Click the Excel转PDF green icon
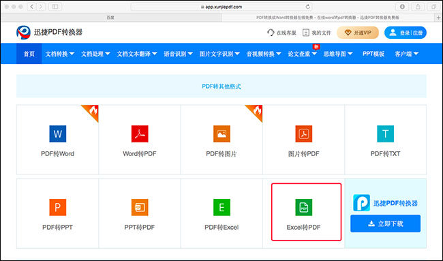This screenshot has height=261, width=443. coord(304,207)
